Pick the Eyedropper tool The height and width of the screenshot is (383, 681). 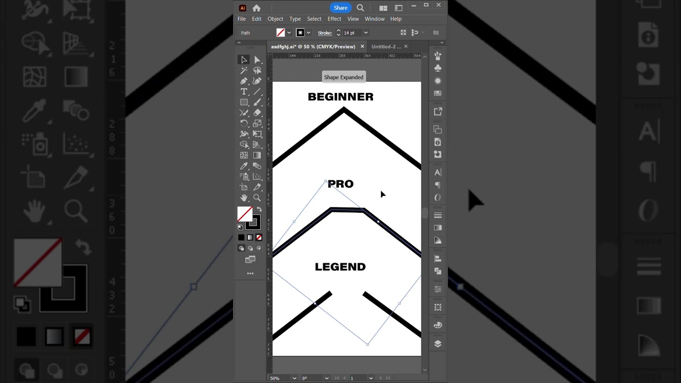244,166
